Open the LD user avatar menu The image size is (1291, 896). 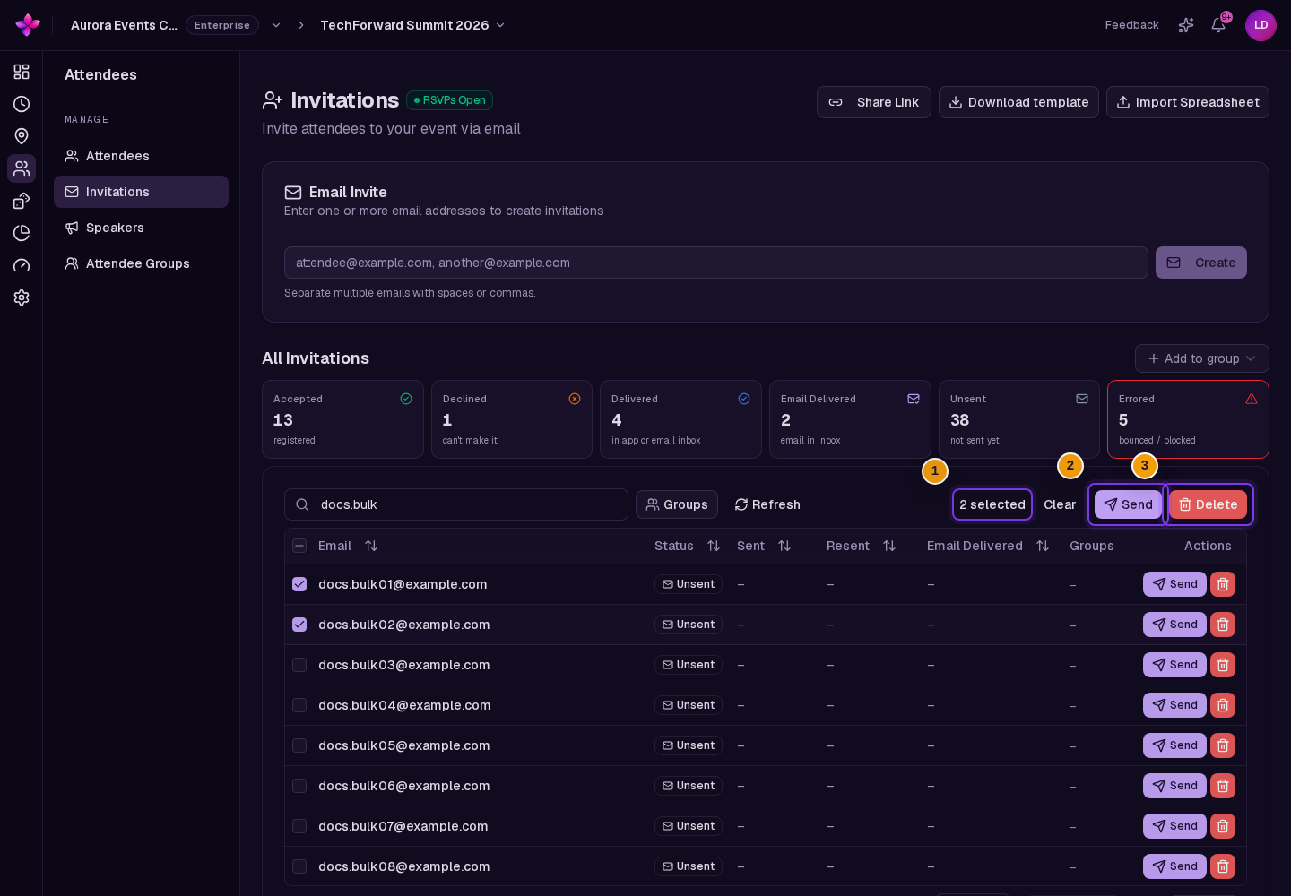click(1261, 25)
